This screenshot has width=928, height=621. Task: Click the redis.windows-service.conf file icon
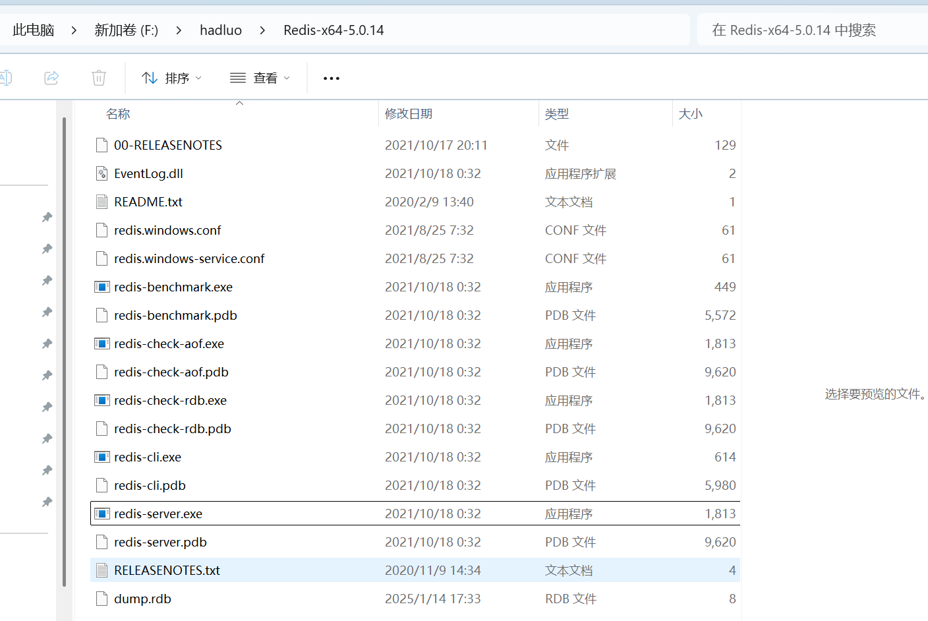pos(101,258)
